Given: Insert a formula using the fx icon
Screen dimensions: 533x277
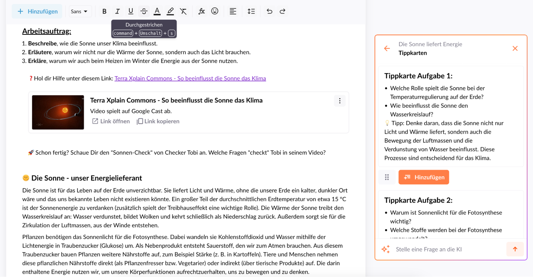Looking at the screenshot, I should [202, 11].
